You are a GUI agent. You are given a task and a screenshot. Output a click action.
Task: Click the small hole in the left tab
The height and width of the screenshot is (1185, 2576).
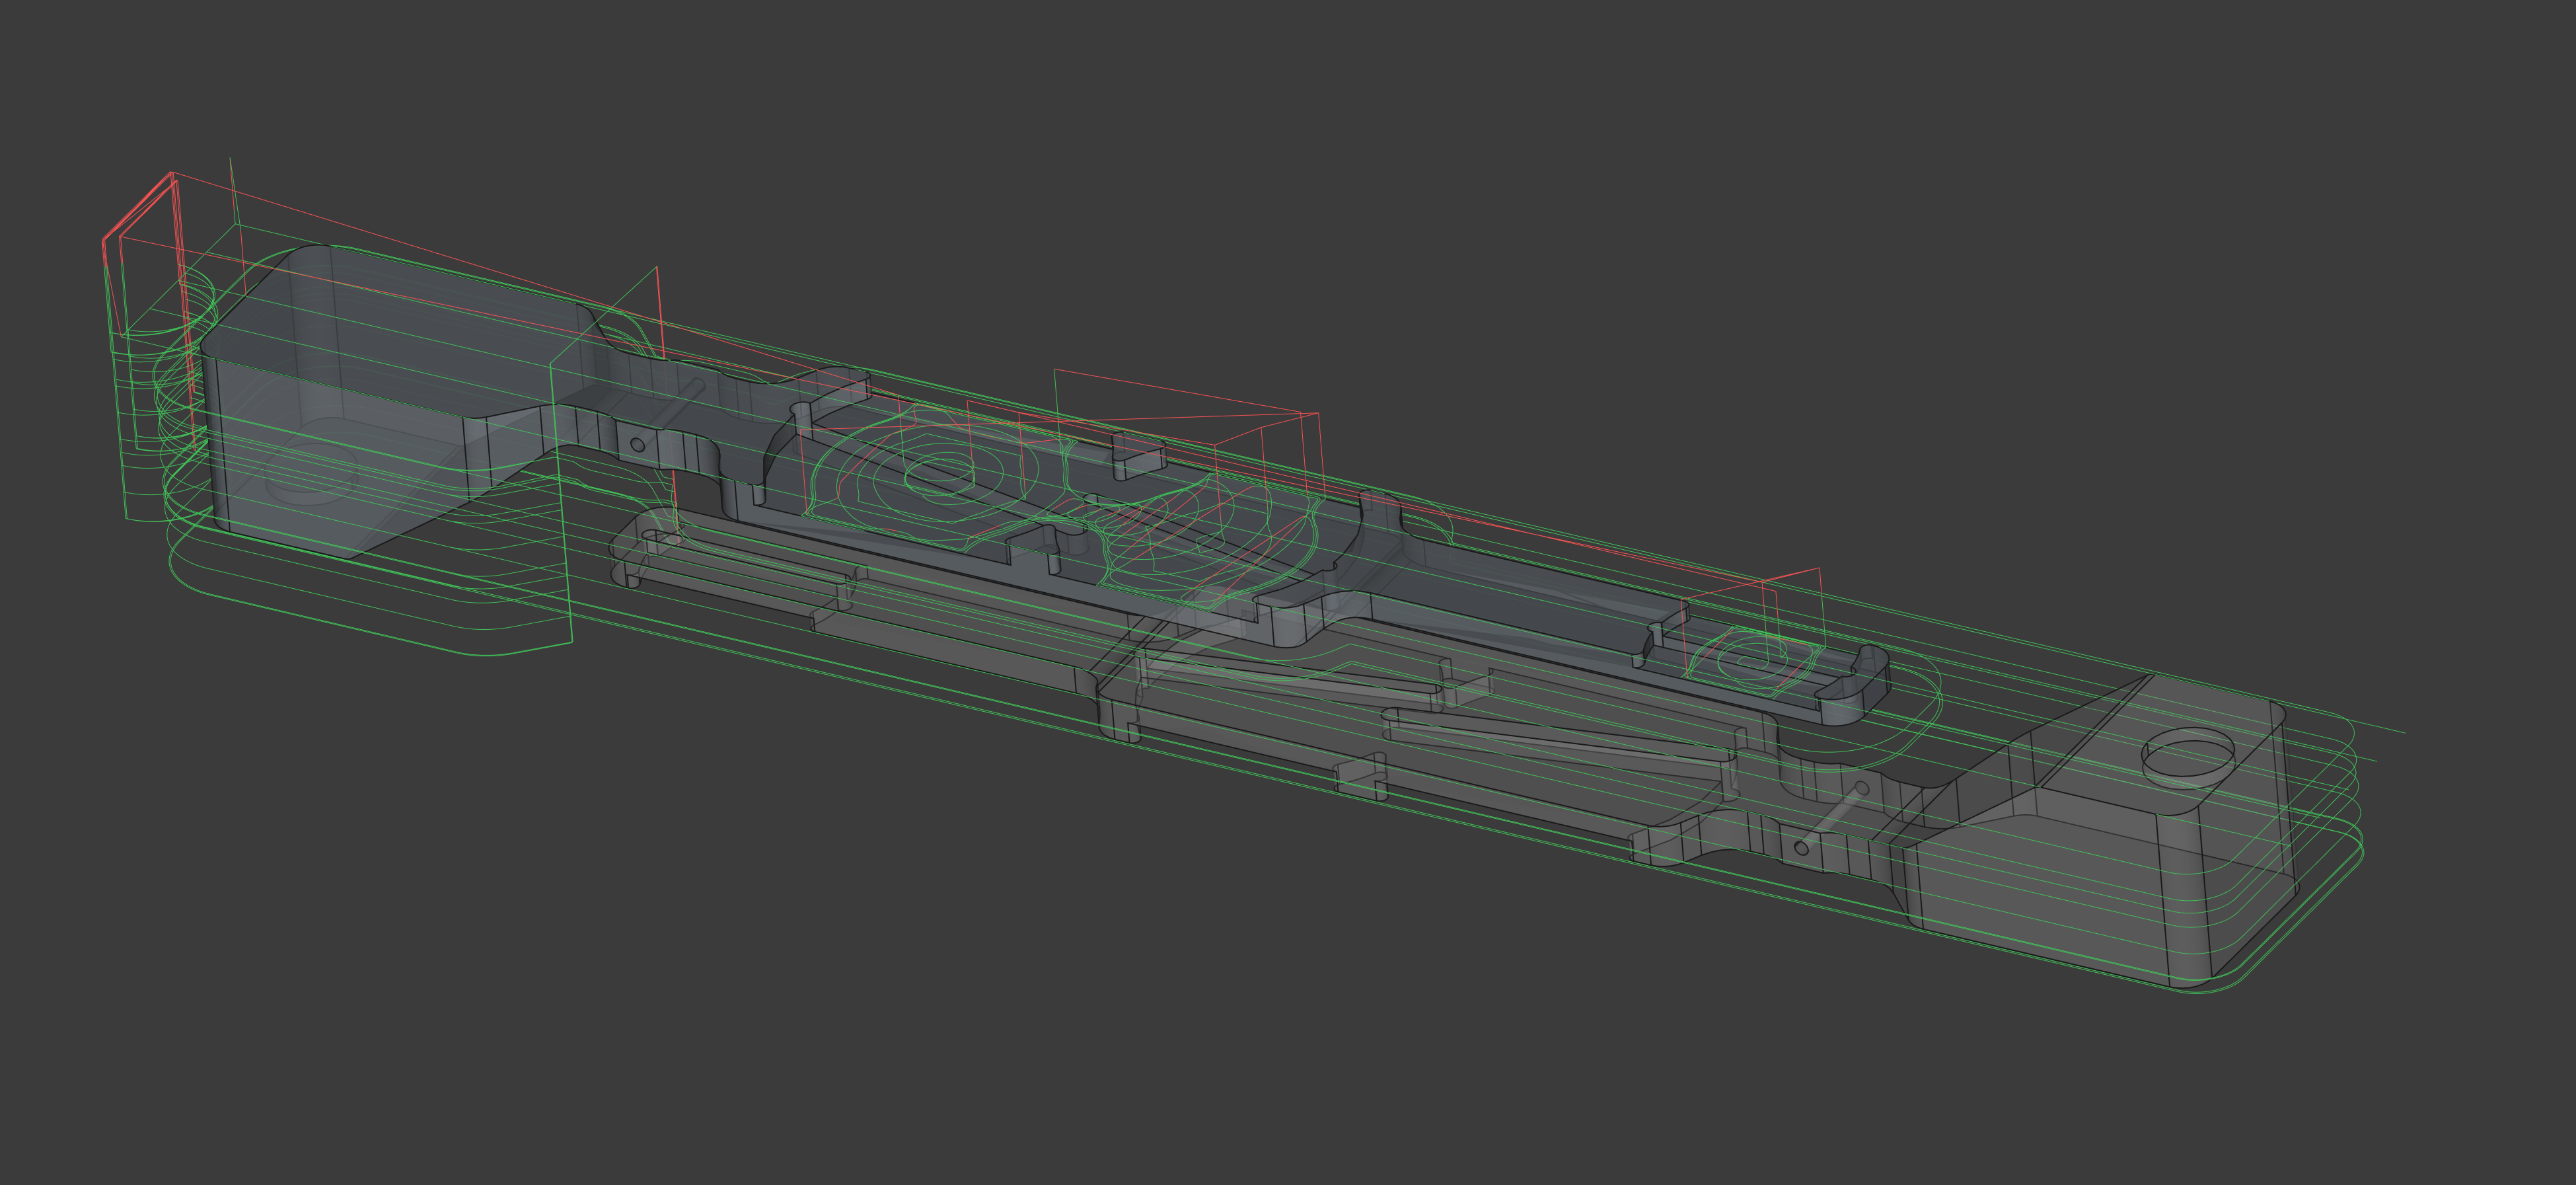point(638,444)
